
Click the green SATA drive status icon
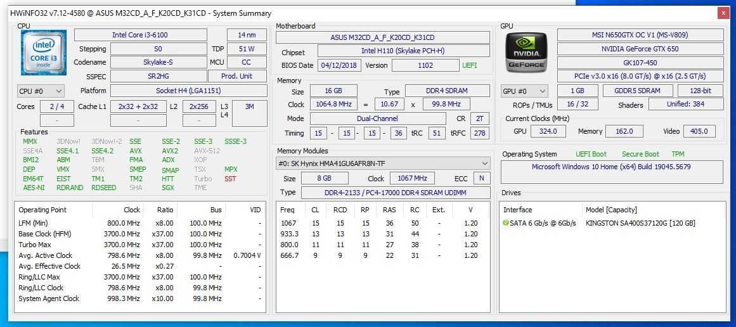505,223
